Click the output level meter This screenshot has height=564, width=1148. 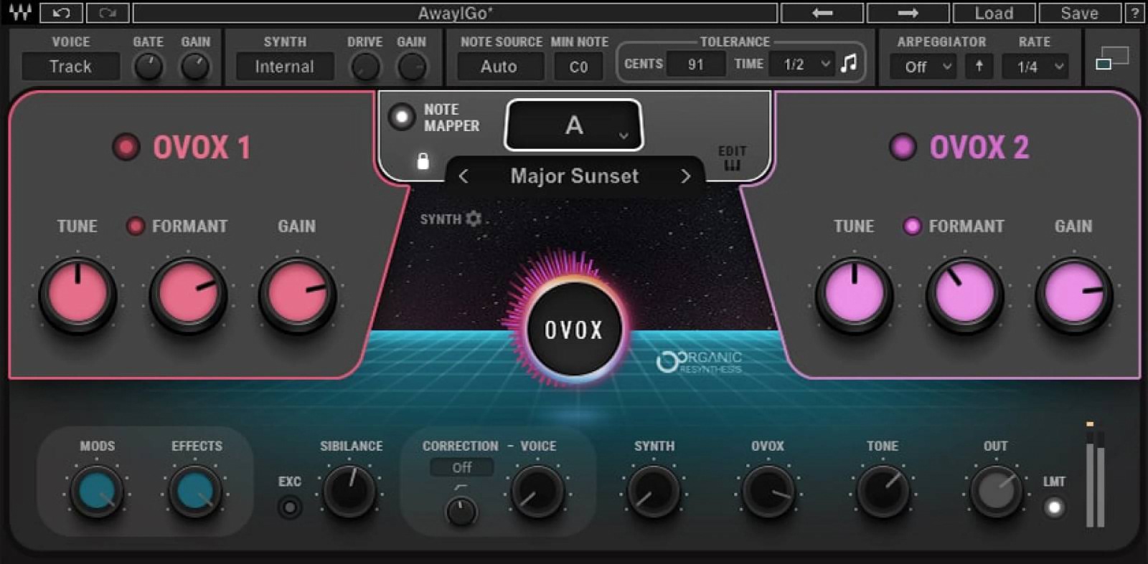1095,475
